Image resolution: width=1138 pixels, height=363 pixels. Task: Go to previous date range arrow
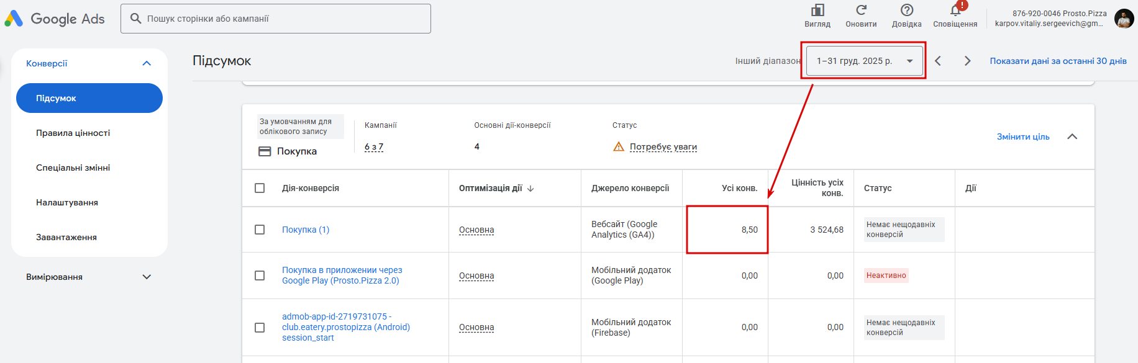click(938, 61)
